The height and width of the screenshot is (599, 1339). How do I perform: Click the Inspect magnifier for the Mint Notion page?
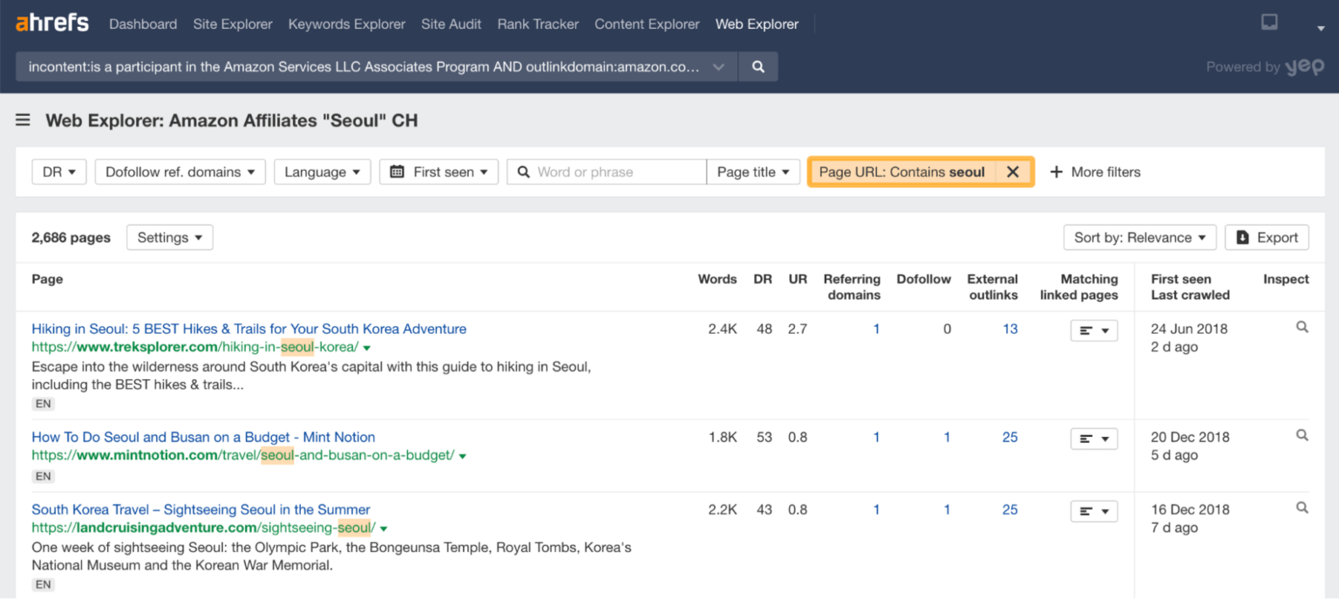(1302, 434)
